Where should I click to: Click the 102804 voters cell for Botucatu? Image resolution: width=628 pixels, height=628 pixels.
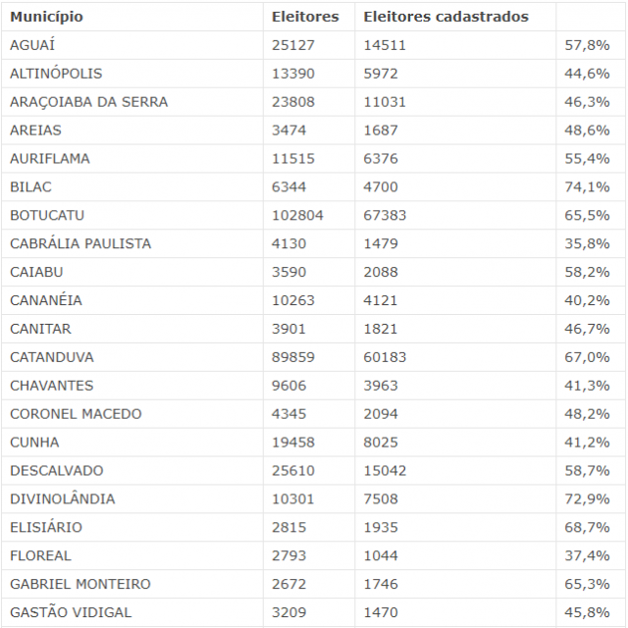pyautogui.click(x=297, y=215)
